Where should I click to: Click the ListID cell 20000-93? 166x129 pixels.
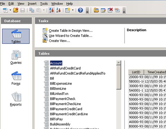pos(136,77)
